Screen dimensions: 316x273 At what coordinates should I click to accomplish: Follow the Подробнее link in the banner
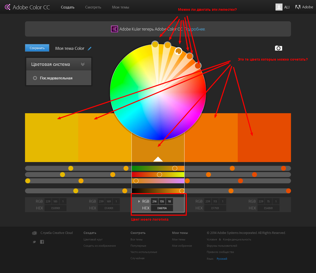(x=195, y=29)
